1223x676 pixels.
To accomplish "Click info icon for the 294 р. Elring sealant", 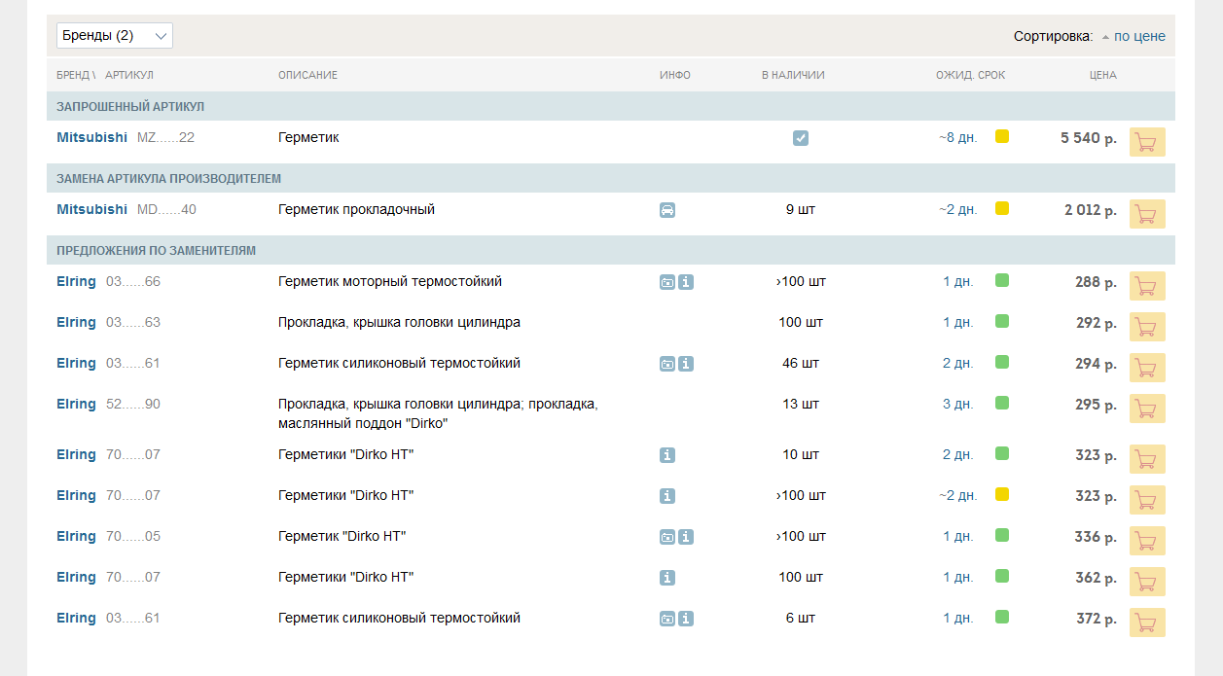I will click(686, 364).
